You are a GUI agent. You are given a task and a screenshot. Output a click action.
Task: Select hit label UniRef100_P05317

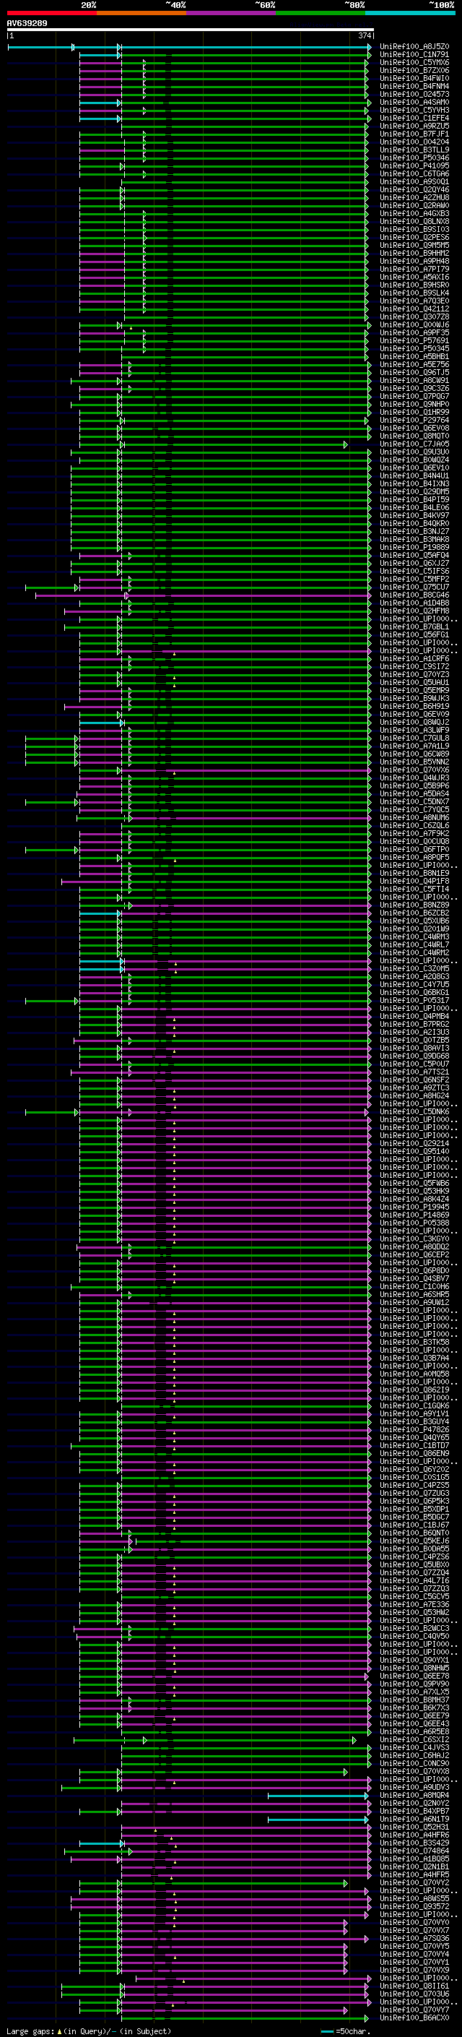tap(414, 1000)
